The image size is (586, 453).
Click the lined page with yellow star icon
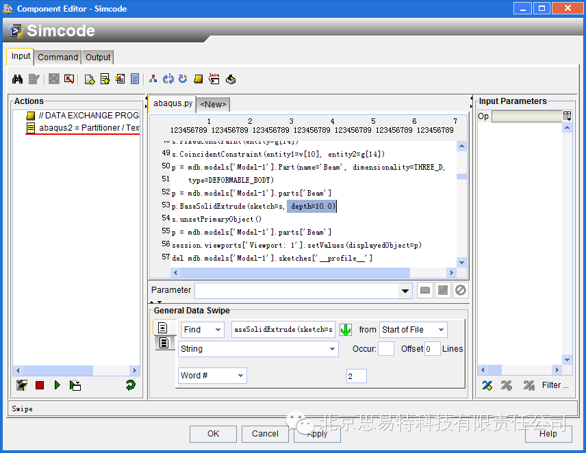105,79
